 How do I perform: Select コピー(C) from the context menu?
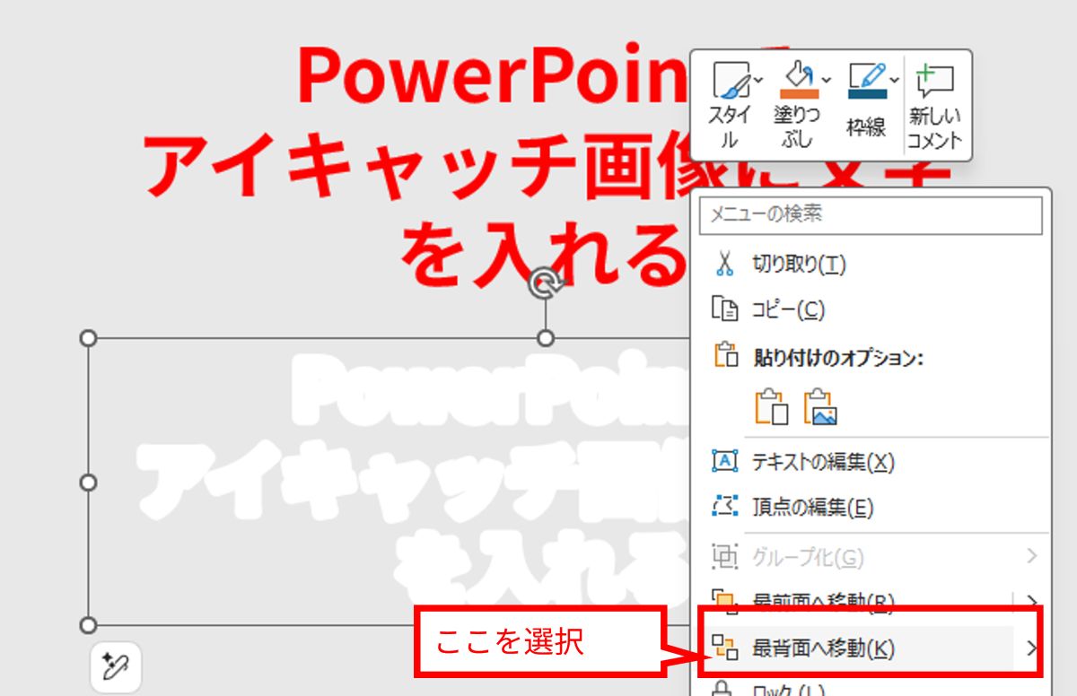788,309
